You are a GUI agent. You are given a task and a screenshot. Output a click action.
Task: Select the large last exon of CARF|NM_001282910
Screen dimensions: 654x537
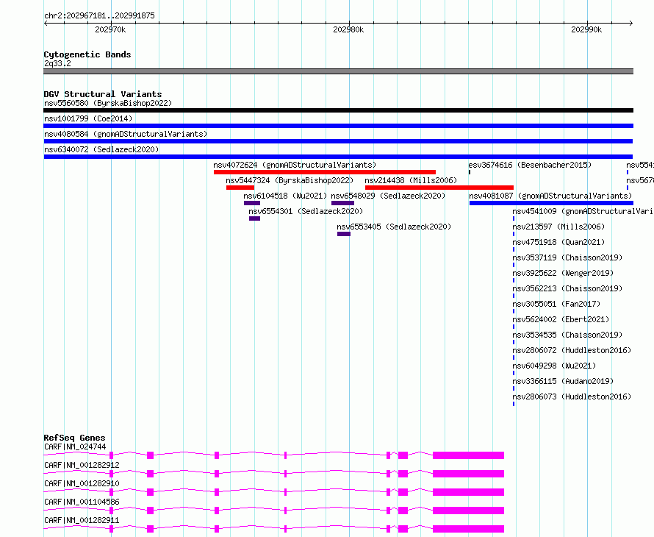(468, 492)
